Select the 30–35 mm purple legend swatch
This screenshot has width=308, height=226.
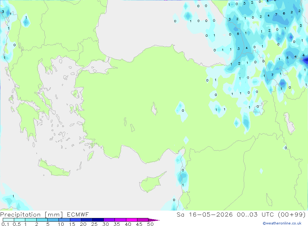(109, 220)
